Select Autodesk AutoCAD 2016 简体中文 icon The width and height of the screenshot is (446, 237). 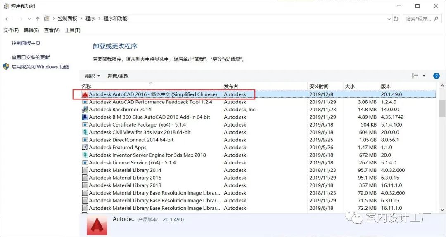[85, 94]
